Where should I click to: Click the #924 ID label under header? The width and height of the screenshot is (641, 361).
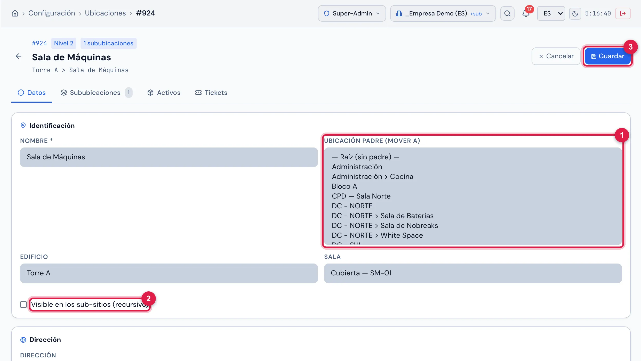pos(39,43)
